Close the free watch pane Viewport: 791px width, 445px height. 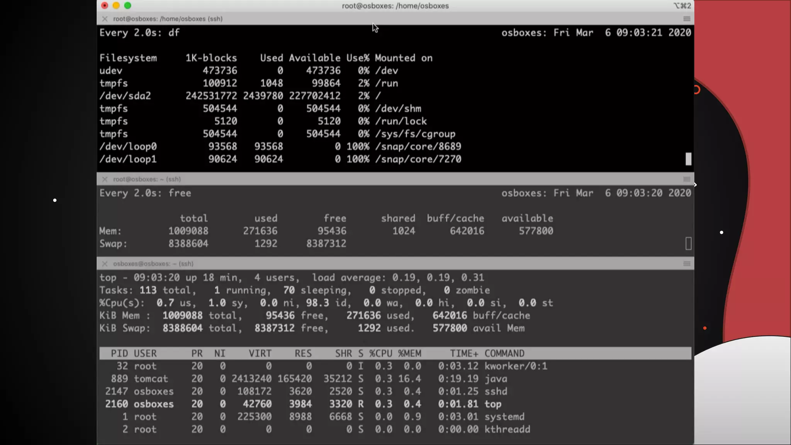[105, 179]
